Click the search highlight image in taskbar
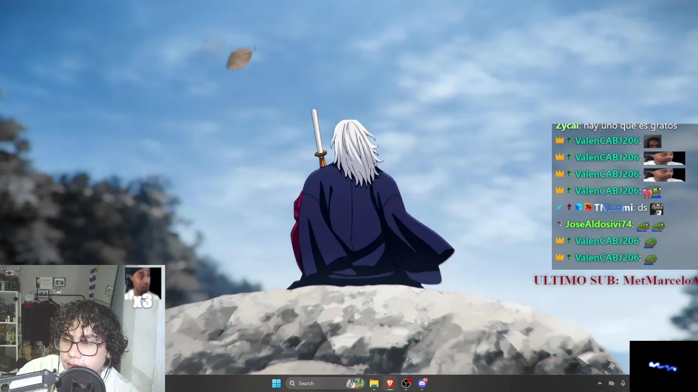 click(355, 383)
